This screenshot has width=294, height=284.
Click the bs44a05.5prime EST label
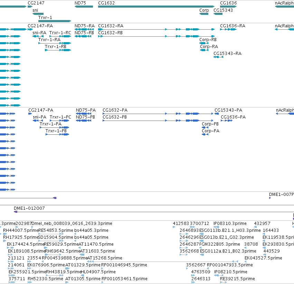(x=91, y=237)
